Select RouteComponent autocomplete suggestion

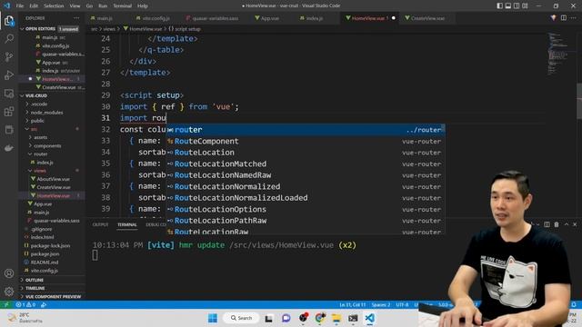tap(306, 142)
